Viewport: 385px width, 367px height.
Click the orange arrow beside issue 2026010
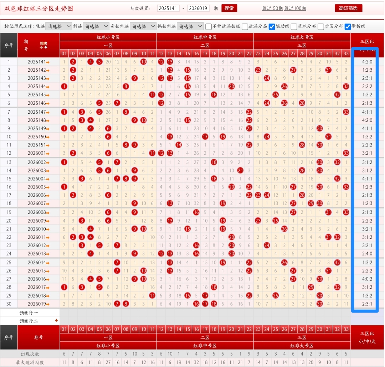point(48,229)
